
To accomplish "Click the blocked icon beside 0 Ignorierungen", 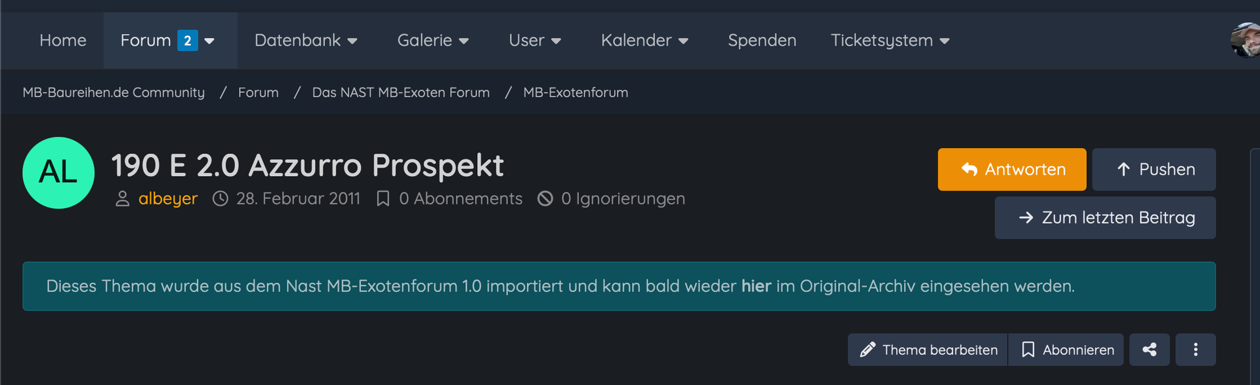I will pos(545,198).
